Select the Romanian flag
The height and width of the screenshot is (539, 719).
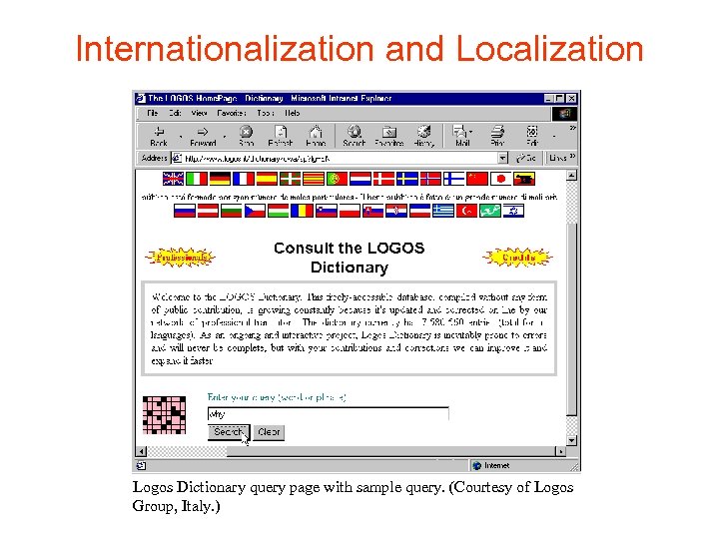pyautogui.click(x=303, y=211)
